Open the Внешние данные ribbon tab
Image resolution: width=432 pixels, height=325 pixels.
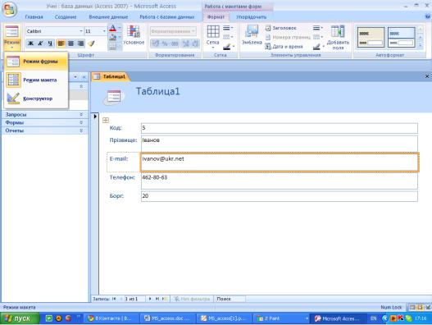(x=108, y=17)
